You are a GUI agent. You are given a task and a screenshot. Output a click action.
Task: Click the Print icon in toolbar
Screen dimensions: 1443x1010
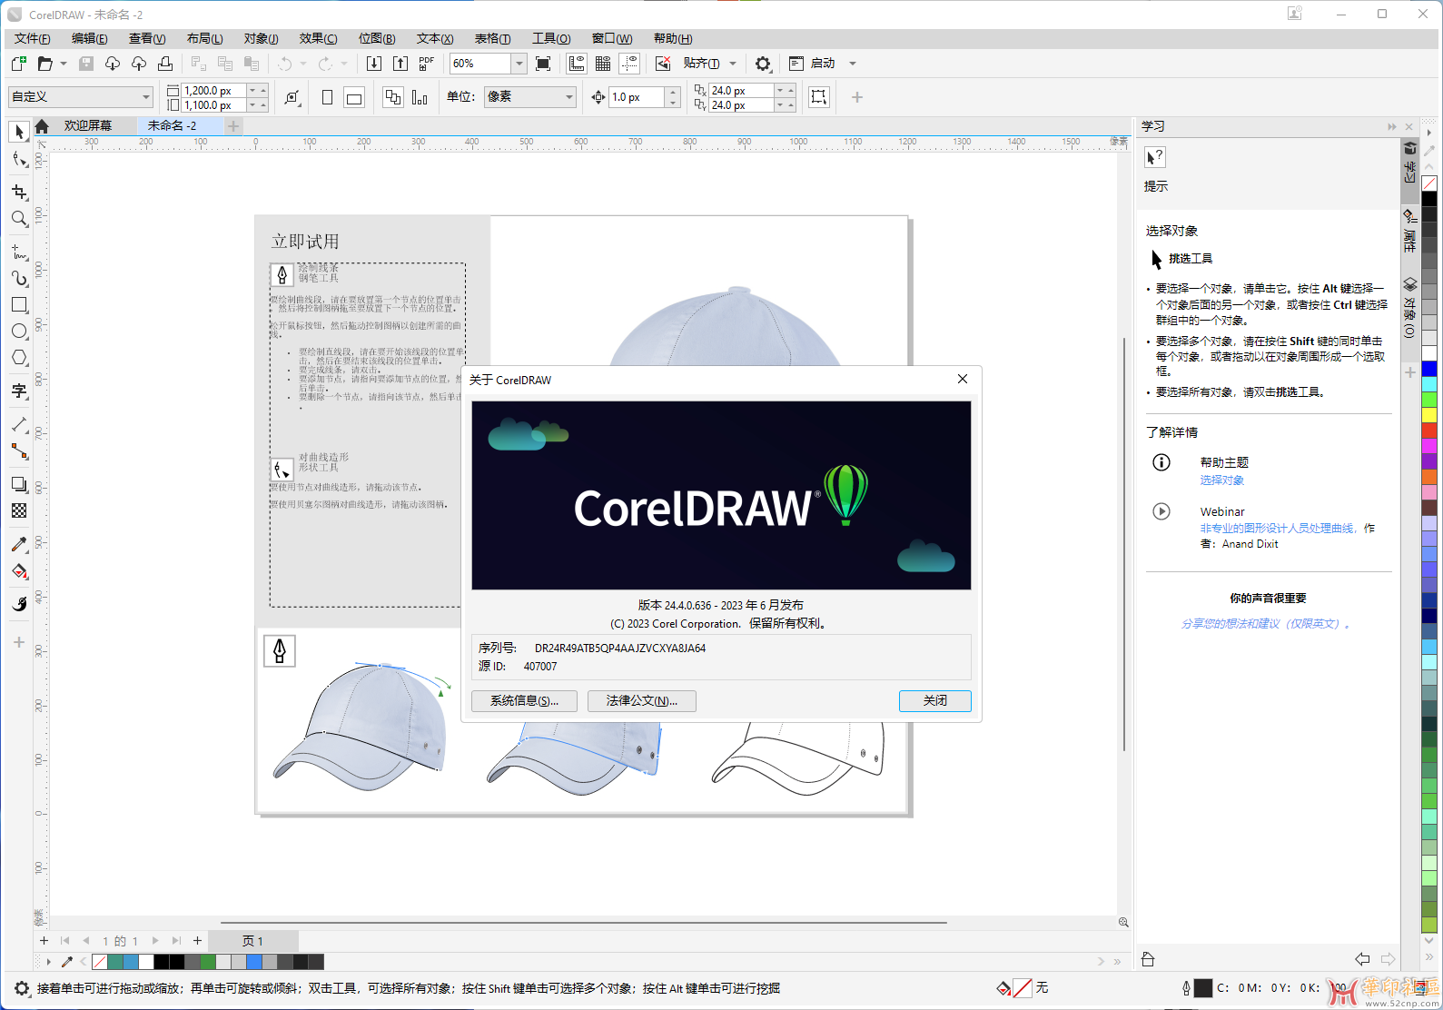[x=165, y=64]
